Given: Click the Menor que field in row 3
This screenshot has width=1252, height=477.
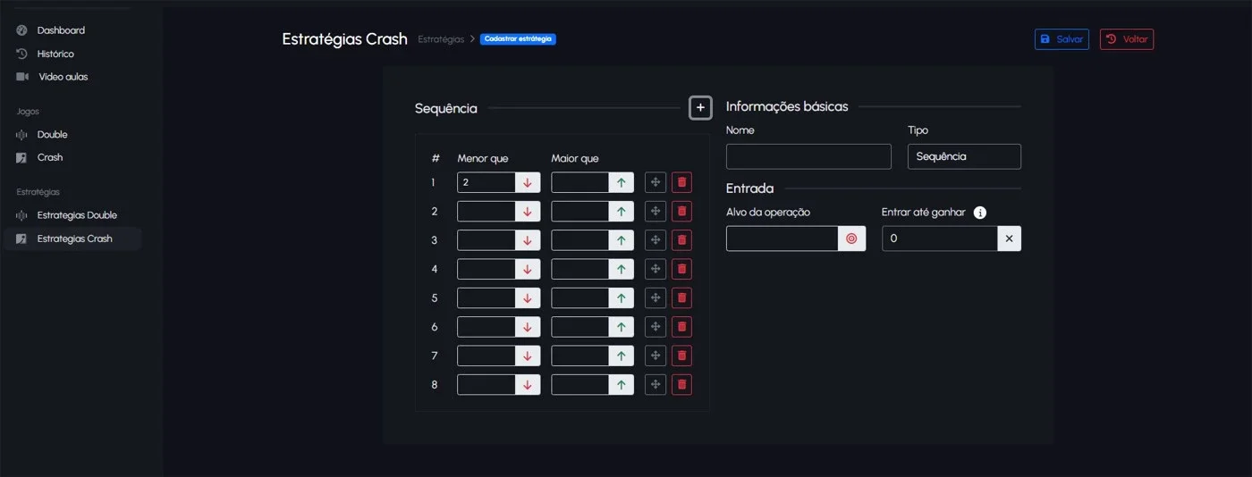Looking at the screenshot, I should click(486, 240).
